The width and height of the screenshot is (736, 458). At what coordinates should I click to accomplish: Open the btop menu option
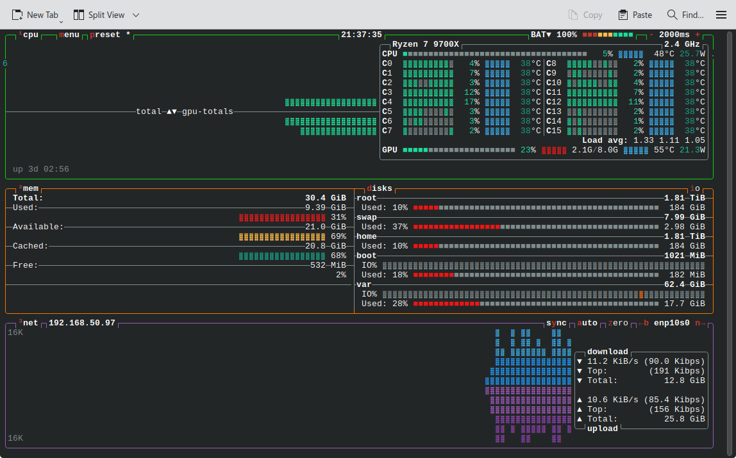pos(69,35)
